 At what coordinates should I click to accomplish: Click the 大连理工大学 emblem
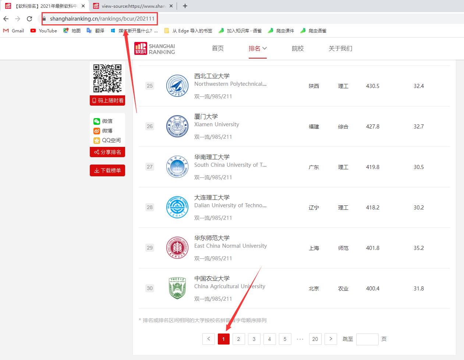click(x=177, y=207)
